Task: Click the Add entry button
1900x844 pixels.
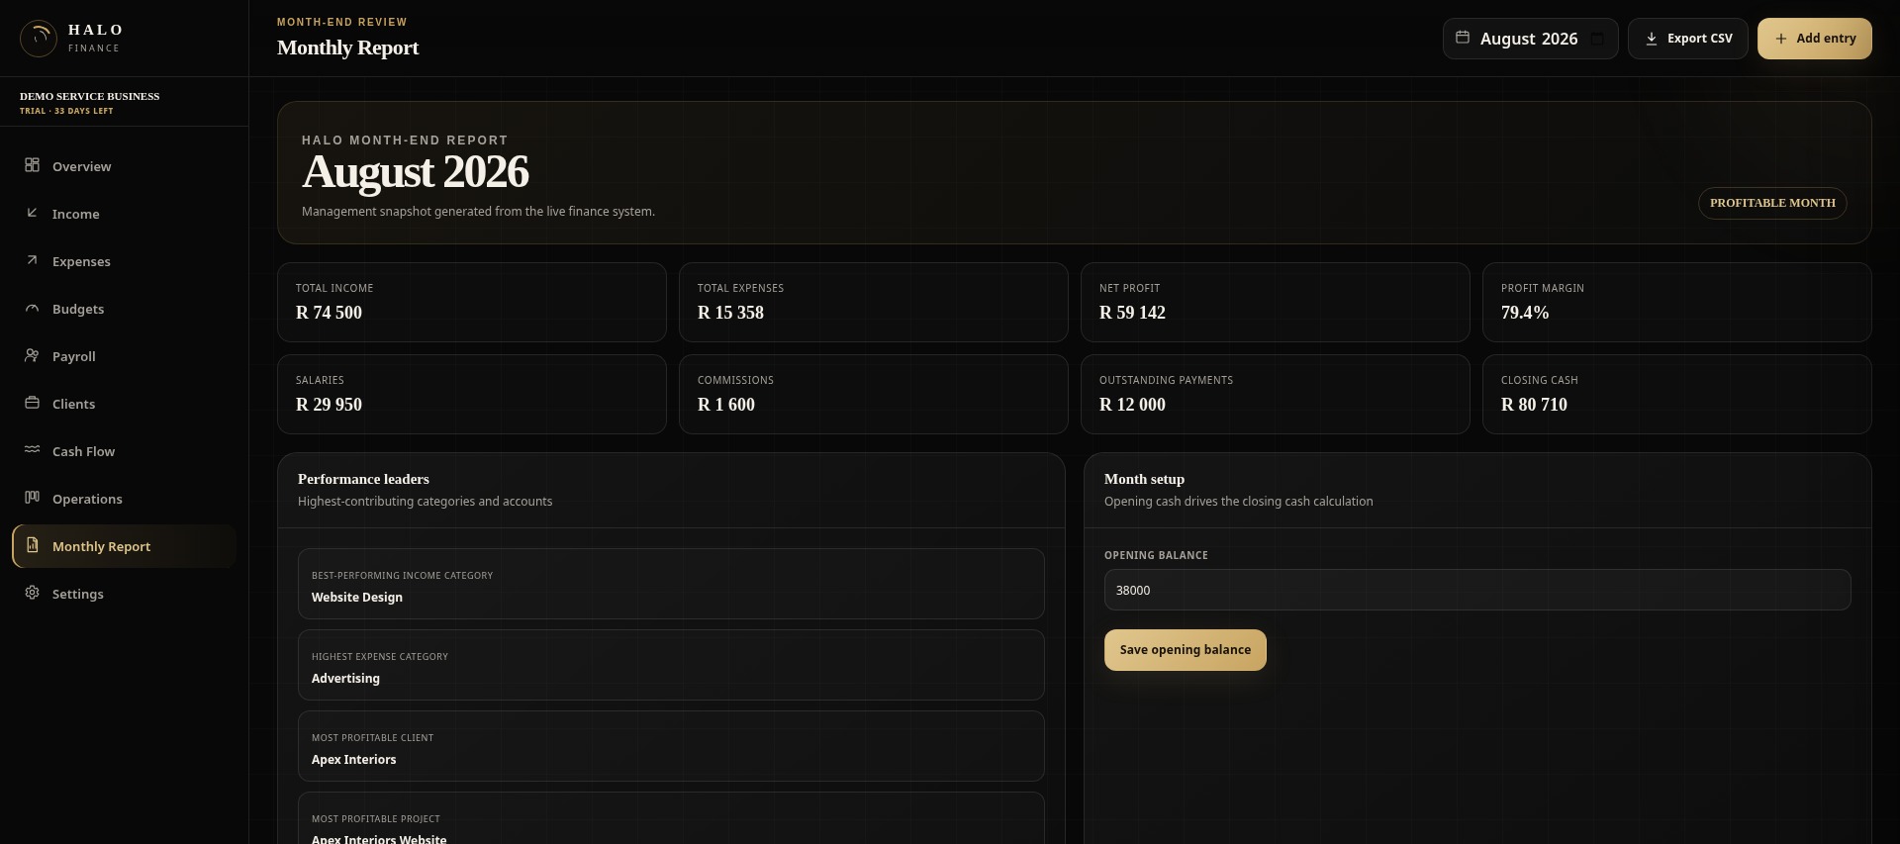Action: click(x=1815, y=39)
